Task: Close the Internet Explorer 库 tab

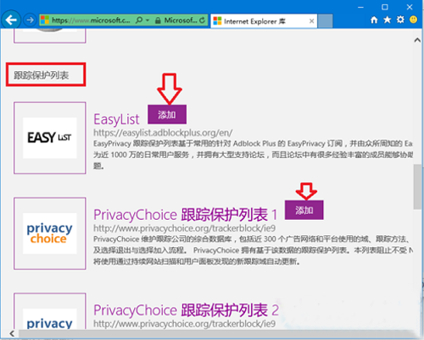Action: tap(311, 21)
